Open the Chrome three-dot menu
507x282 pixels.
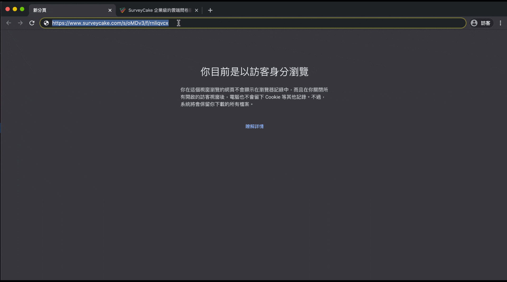pos(500,23)
